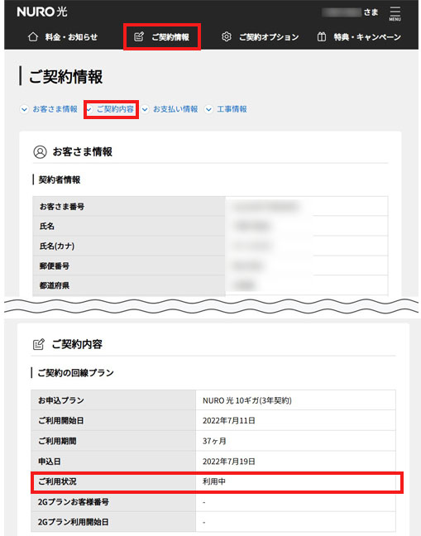Expand the お客さま情報 chevron
Image resolution: width=421 pixels, height=536 pixels.
pyautogui.click(x=24, y=109)
